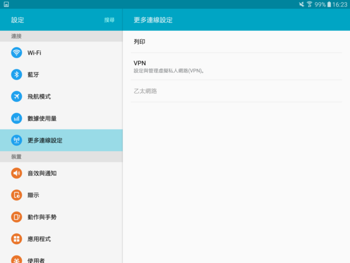Tap the battery icon in status bar
Image resolution: width=350 pixels, height=263 pixels.
pyautogui.click(x=329, y=4)
